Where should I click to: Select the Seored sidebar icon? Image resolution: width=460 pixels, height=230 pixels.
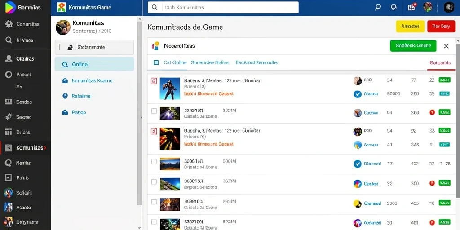pos(9,117)
